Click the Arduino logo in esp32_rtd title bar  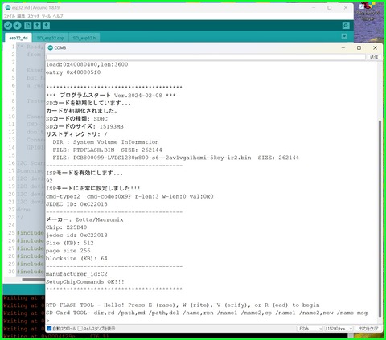click(8, 8)
